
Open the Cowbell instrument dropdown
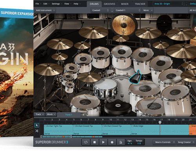click(x=100, y=10)
